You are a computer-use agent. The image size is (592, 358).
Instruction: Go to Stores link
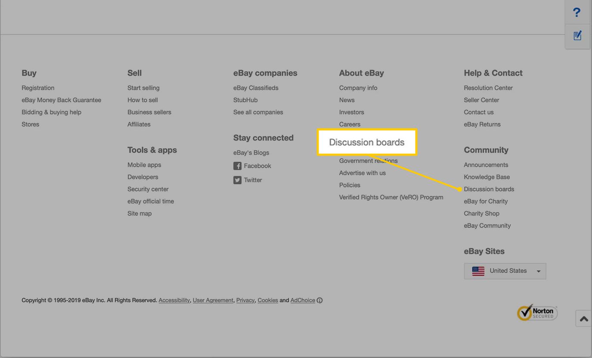[30, 124]
